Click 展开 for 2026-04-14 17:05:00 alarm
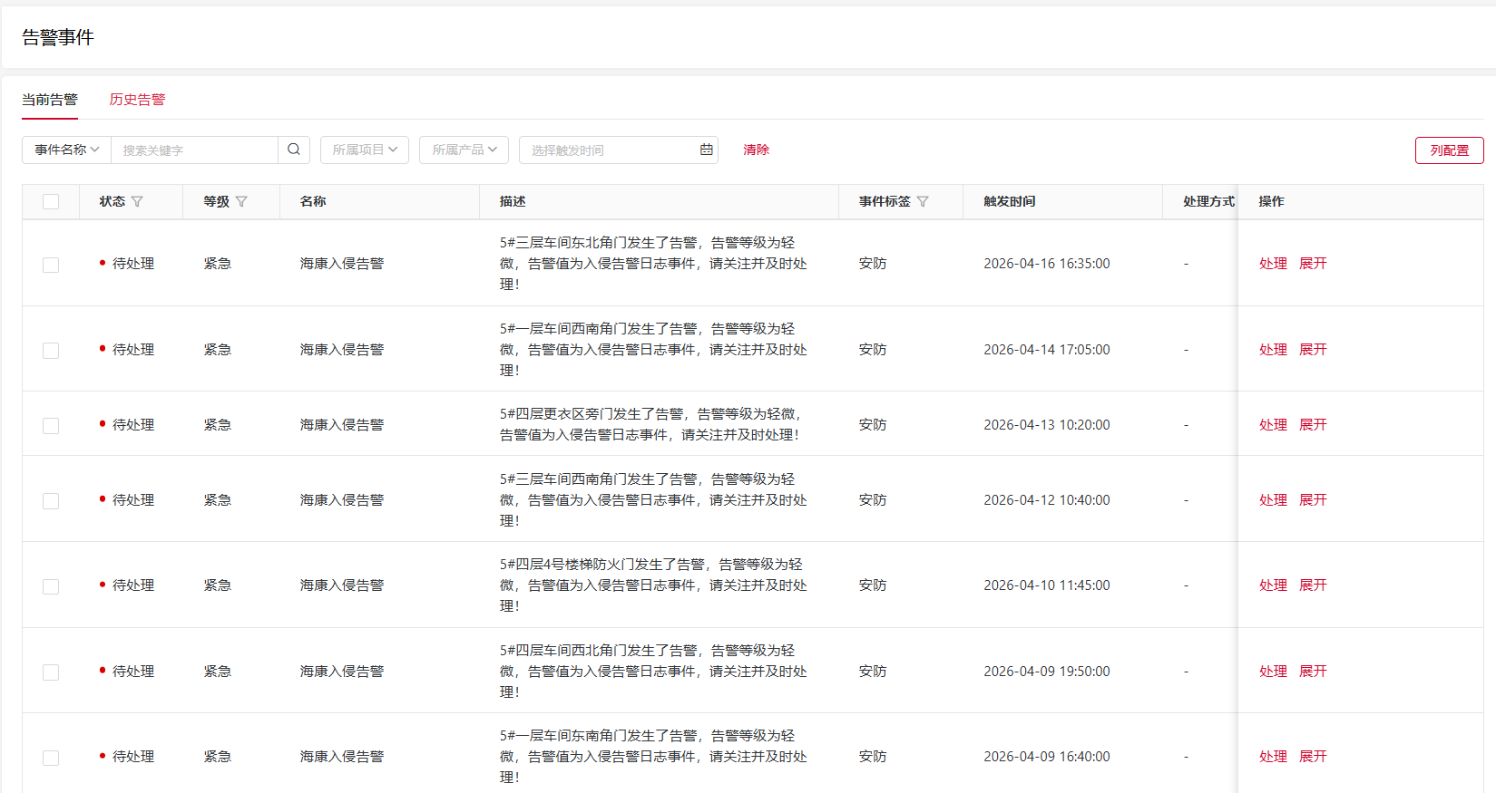The height and width of the screenshot is (793, 1496). click(1313, 350)
